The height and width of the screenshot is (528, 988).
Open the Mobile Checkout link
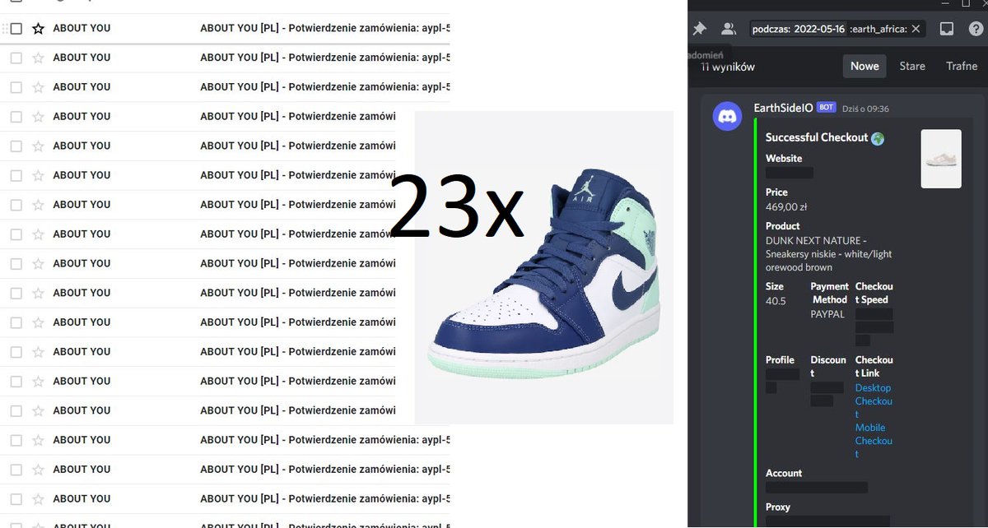[x=874, y=440]
